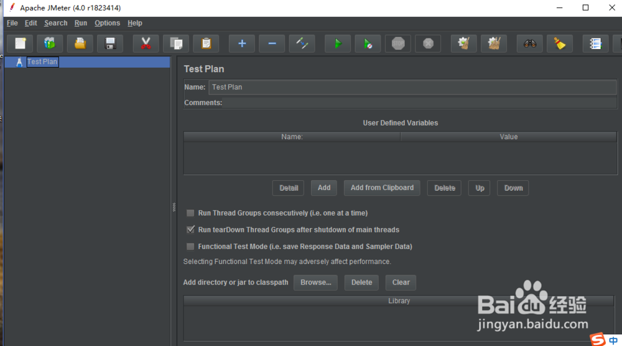The width and height of the screenshot is (622, 346).
Task: Click the Open file folder icon
Action: pyautogui.click(x=80, y=43)
